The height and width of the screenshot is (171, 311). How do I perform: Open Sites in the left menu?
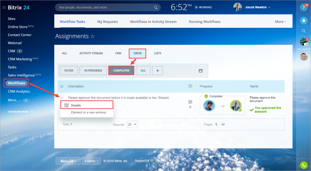tap(12, 19)
